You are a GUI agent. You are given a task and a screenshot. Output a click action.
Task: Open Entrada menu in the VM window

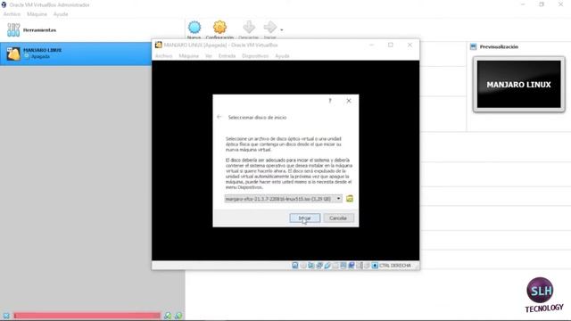point(227,55)
